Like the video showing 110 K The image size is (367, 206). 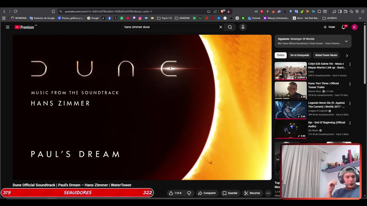click(x=175, y=193)
